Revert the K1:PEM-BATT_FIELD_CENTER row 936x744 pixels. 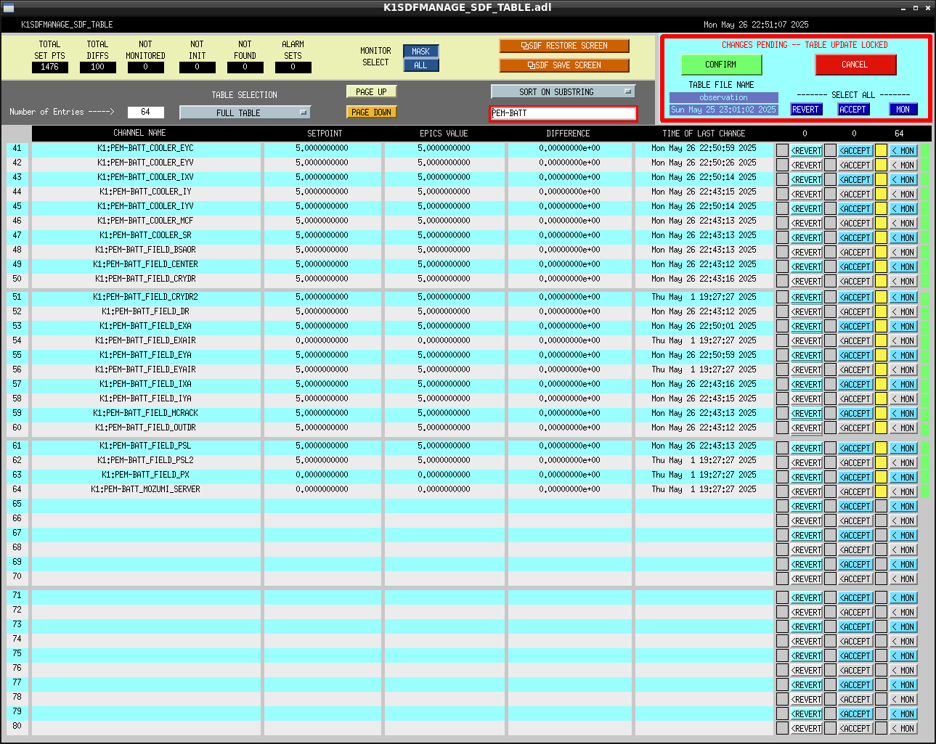click(806, 267)
